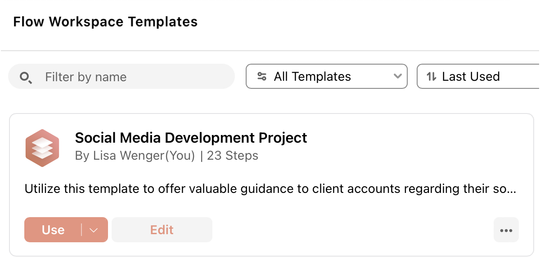Click the template description text
540x262 pixels.
270,189
